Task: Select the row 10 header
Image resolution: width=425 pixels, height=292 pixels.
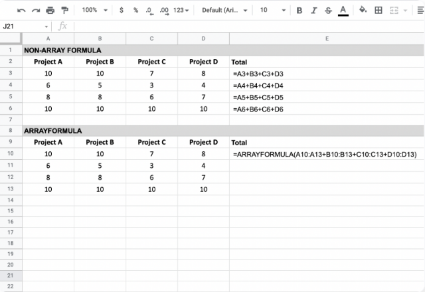Action: pyautogui.click(x=11, y=153)
